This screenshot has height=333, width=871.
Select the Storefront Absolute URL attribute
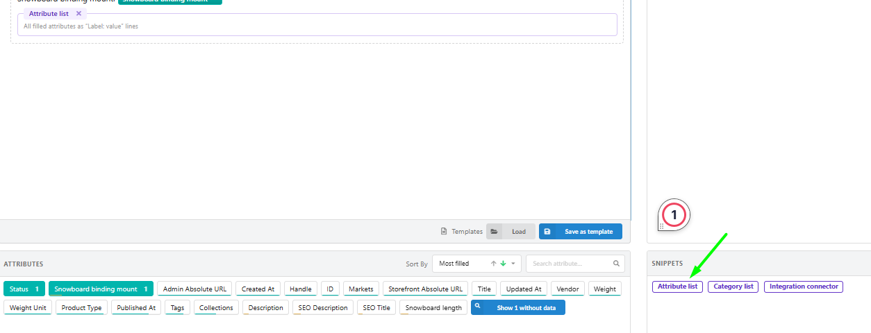[425, 289]
